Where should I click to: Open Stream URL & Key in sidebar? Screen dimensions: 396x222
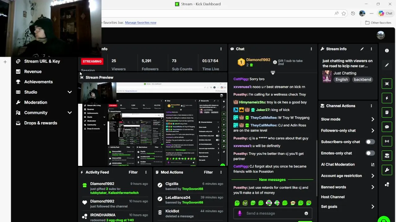click(x=42, y=61)
